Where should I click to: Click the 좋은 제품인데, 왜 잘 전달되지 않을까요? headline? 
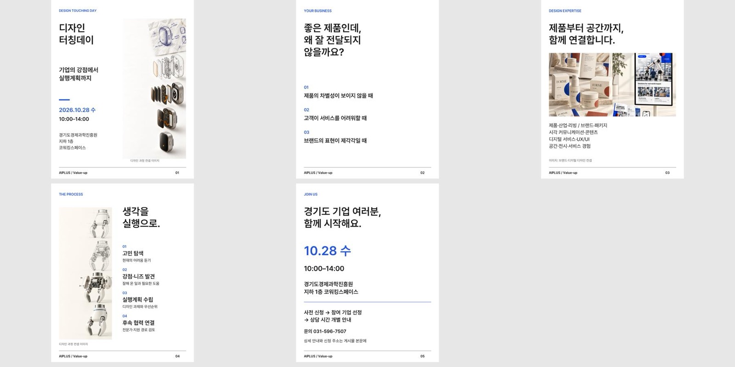[x=333, y=40]
